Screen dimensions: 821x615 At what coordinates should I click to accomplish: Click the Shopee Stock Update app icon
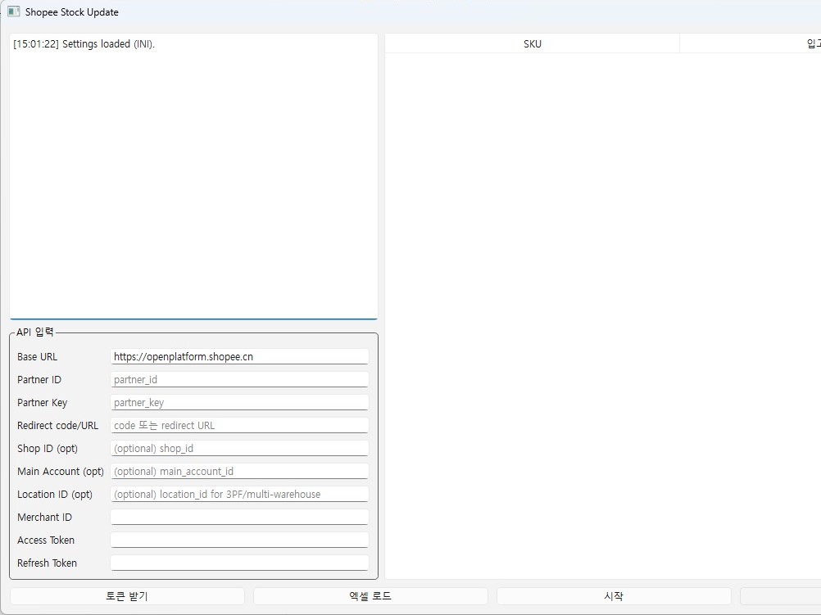(13, 12)
